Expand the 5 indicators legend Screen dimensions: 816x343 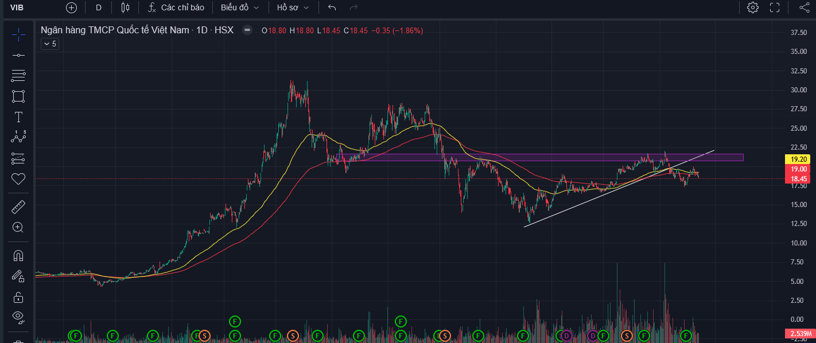tap(49, 44)
